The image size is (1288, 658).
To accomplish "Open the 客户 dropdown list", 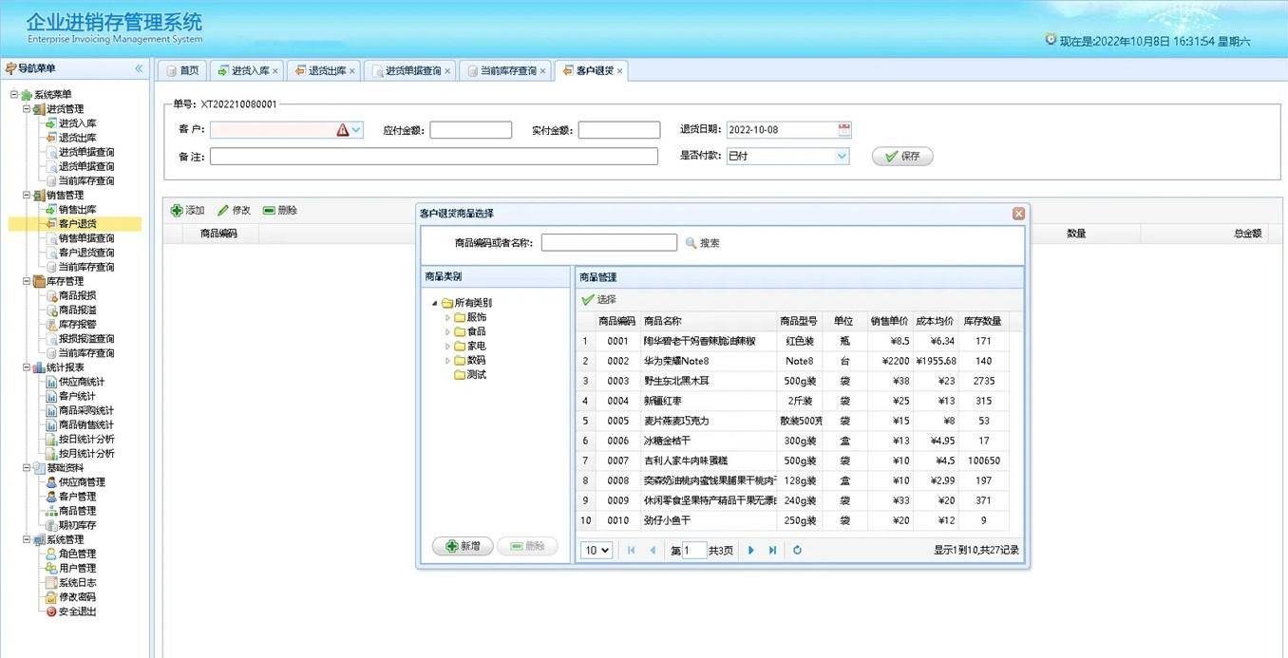I will pos(357,130).
